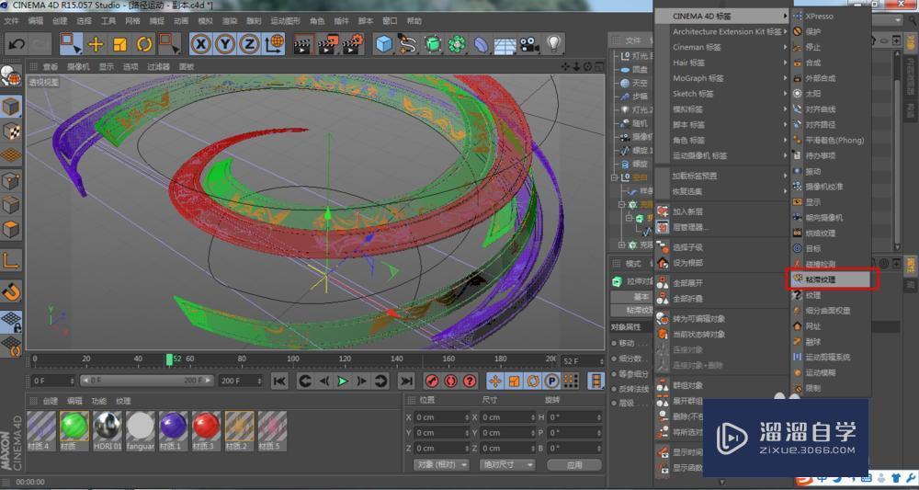
Task: Select the Rotate tool in toolbar
Action: point(144,43)
